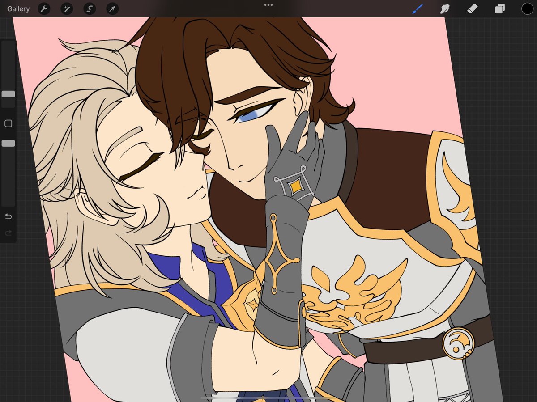
Task: Return to the Gallery
Action: point(18,8)
